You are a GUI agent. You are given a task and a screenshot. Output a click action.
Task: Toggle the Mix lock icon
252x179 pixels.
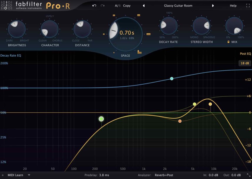tap(228, 42)
